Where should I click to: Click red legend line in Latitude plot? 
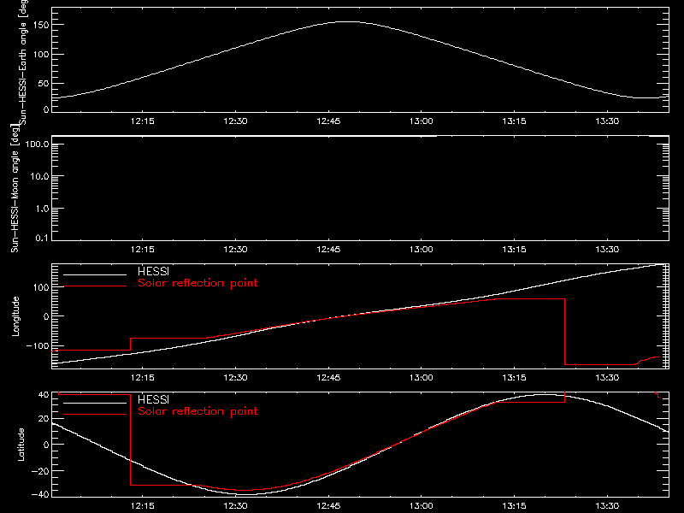tap(95, 414)
